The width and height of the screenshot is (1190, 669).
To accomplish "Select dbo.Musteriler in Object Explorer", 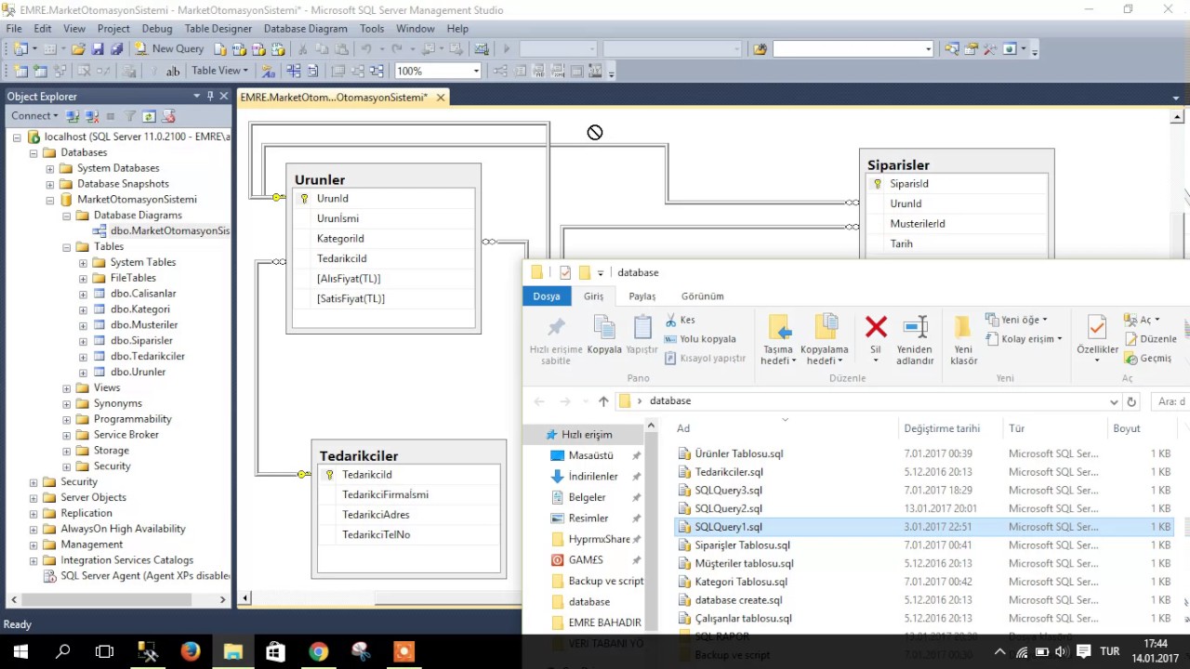I will [144, 325].
